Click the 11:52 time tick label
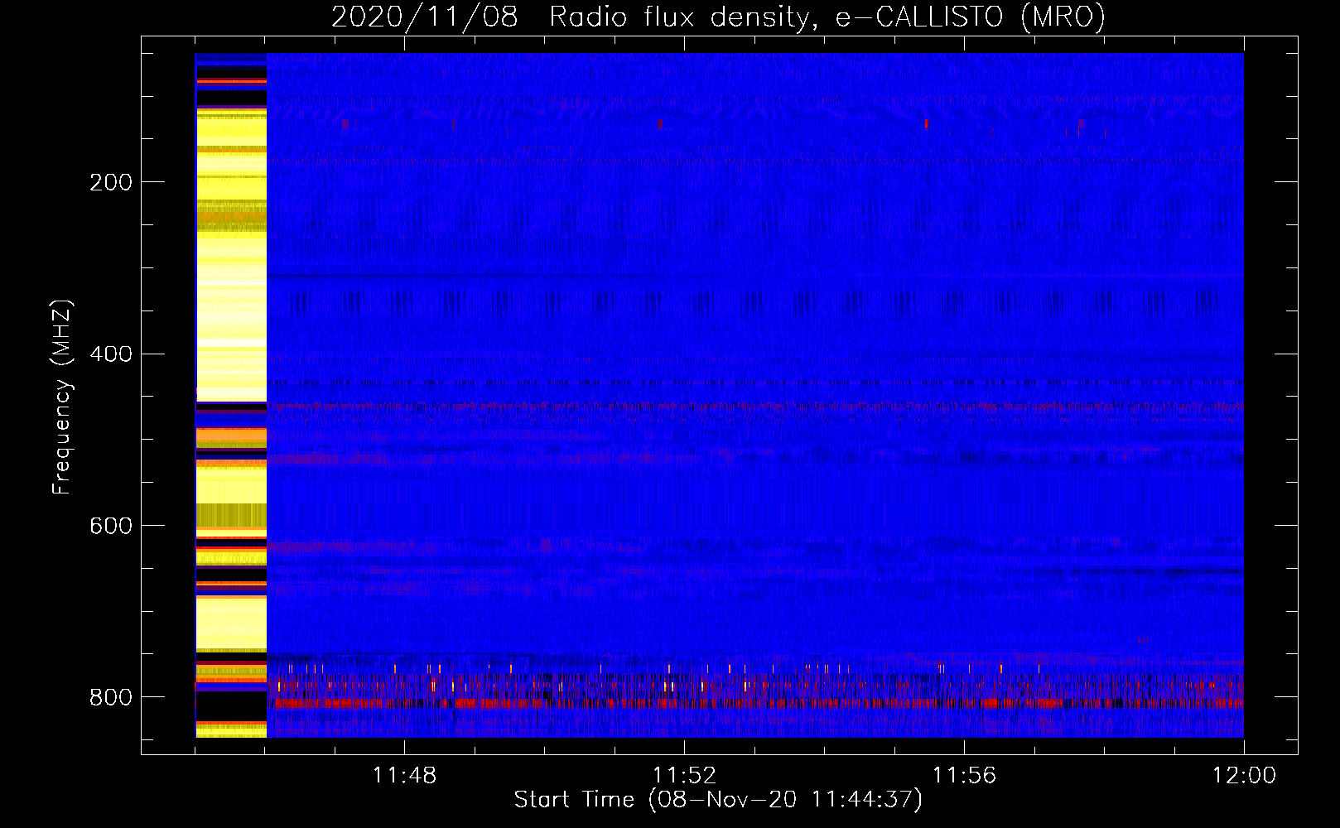This screenshot has height=828, width=1340. (684, 776)
